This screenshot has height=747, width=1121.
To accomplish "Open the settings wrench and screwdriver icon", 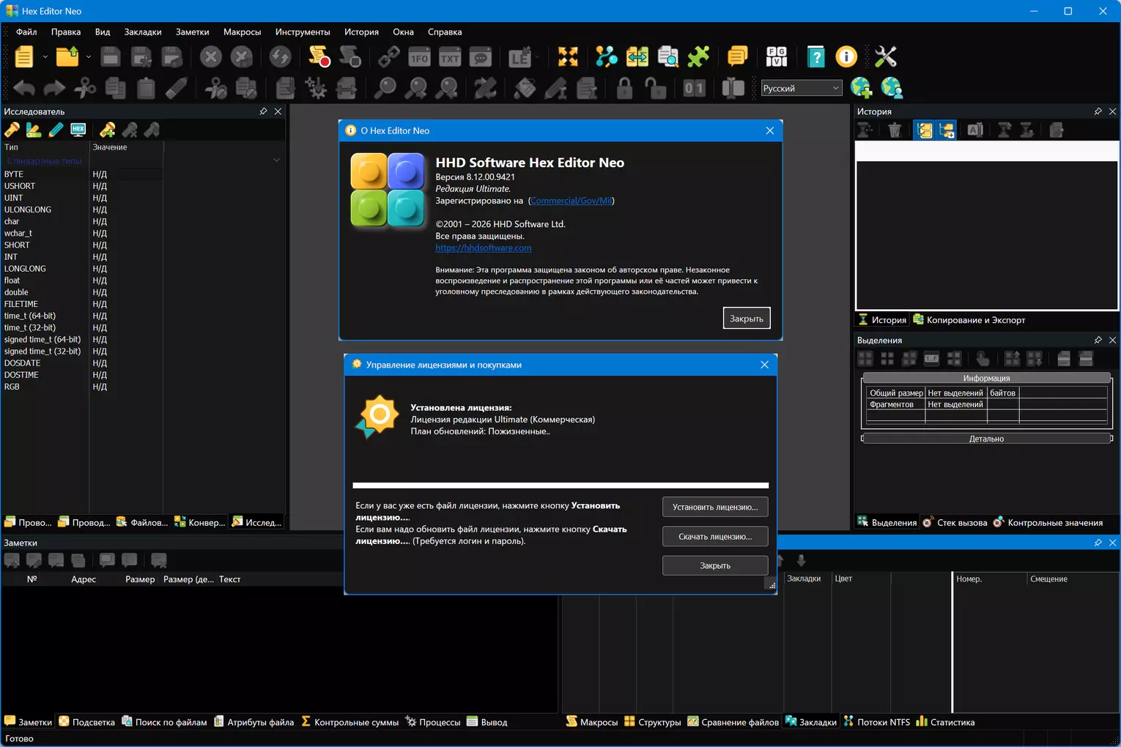I will tap(885, 56).
